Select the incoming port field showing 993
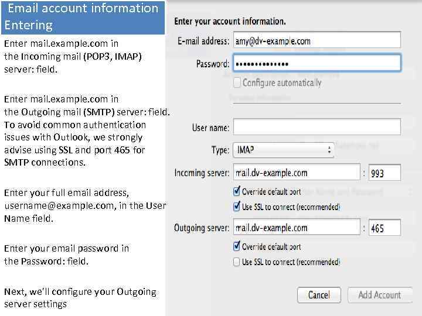The height and width of the screenshot is (316, 422). point(384,173)
